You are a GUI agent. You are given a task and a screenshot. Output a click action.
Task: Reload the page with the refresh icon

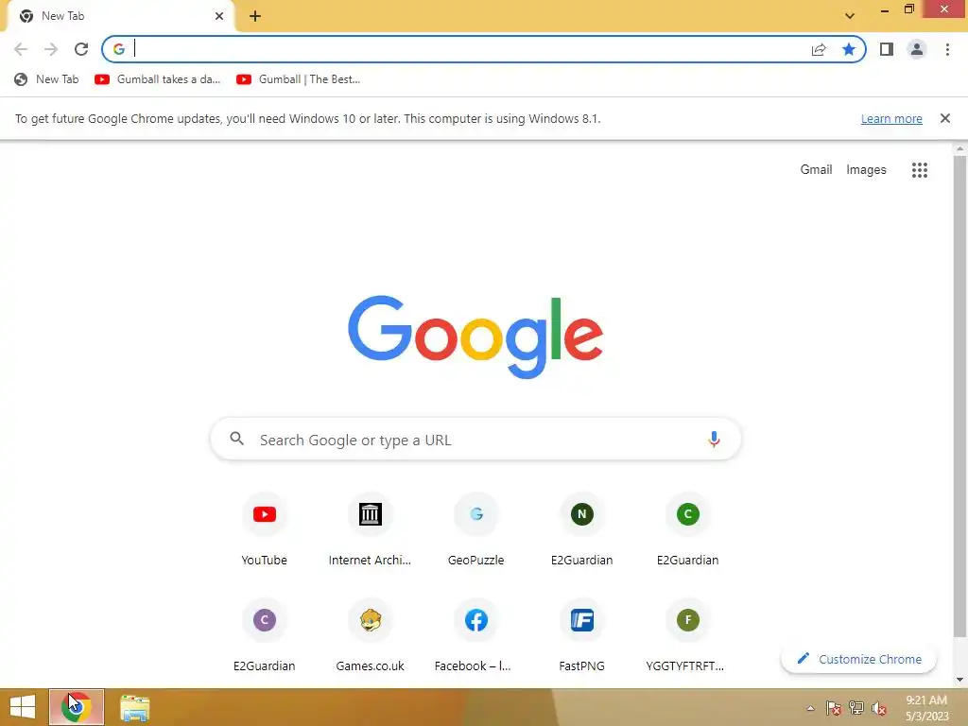81,49
